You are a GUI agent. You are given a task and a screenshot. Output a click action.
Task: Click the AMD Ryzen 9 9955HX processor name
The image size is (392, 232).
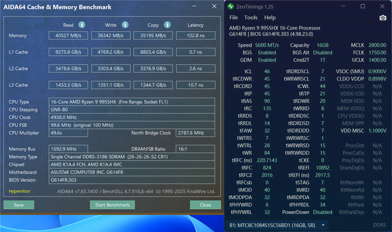[x=275, y=28]
